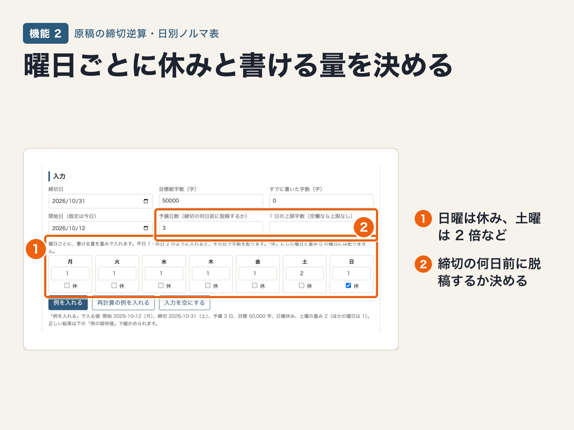The width and height of the screenshot is (574, 430).
Task: Check the 休 checkbox under 月
Action: pos(67,286)
